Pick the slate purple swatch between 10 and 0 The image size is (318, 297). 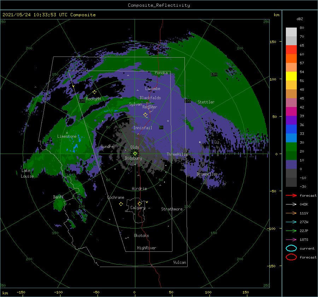[291, 165]
